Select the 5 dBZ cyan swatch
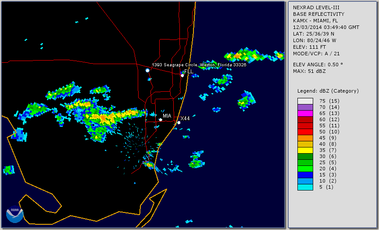 point(305,187)
